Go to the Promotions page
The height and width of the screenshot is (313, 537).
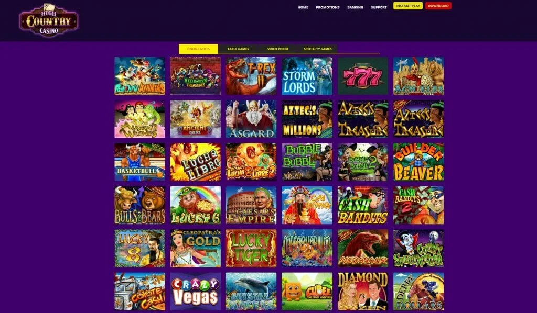coord(328,7)
